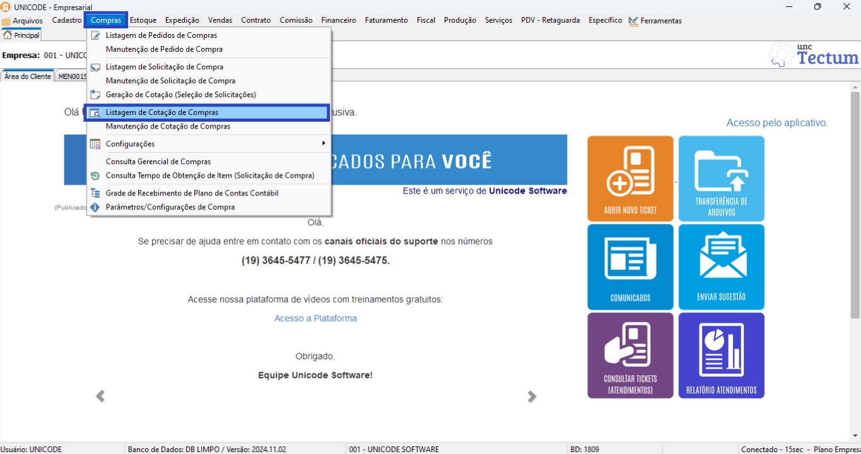The width and height of the screenshot is (861, 454).
Task: Open Consultar Tickets (Atendimentos) tile
Action: (630, 355)
